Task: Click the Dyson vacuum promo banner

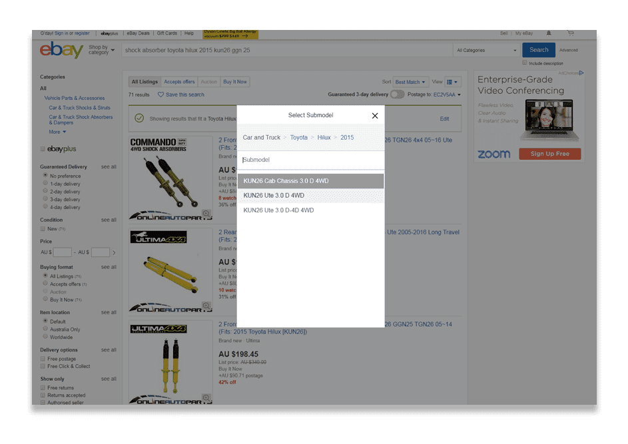Action: pyautogui.click(x=230, y=34)
